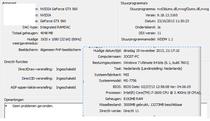Click inside the Opmerkingen text box

[43, 111]
